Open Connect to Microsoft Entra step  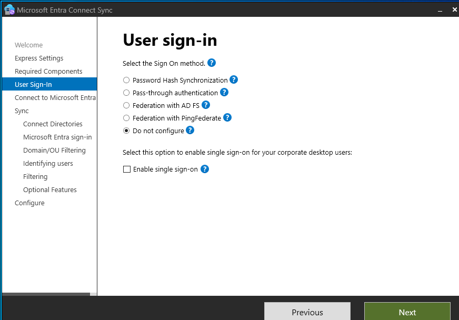55,97
